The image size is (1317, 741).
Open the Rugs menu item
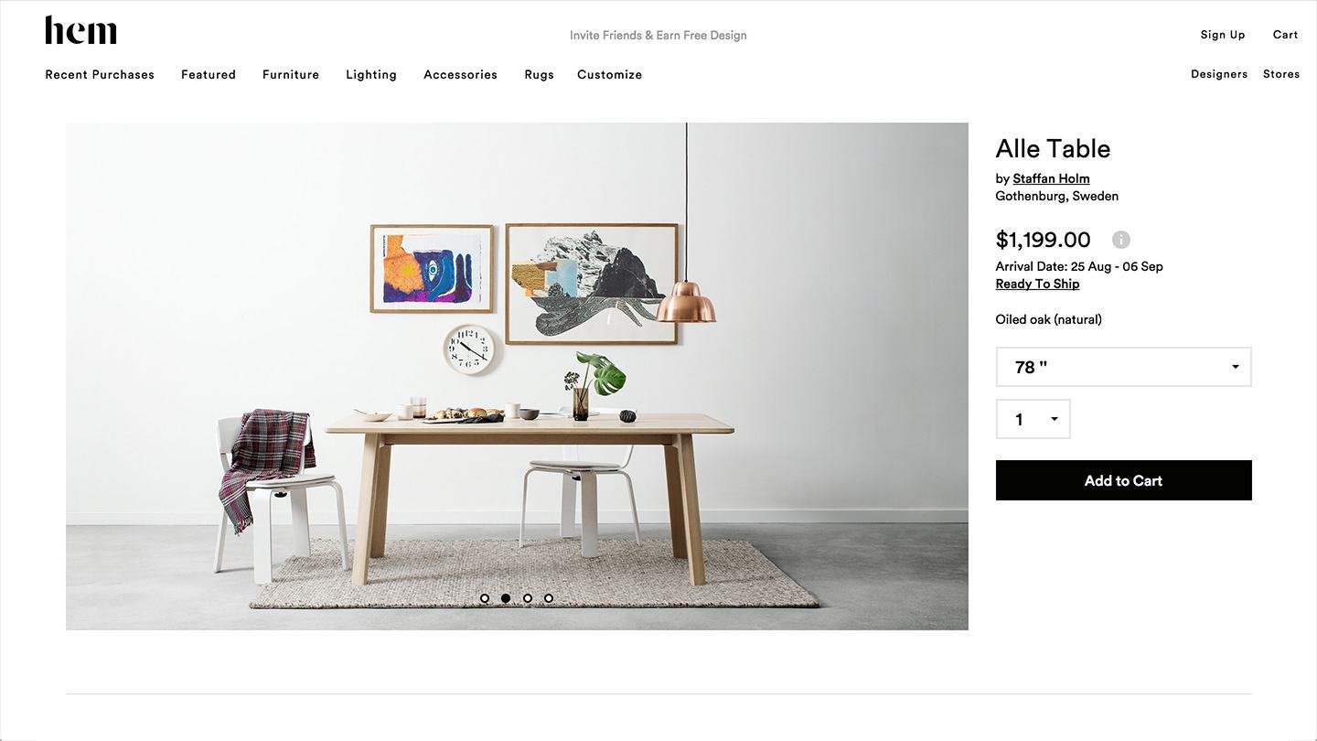[x=539, y=75]
